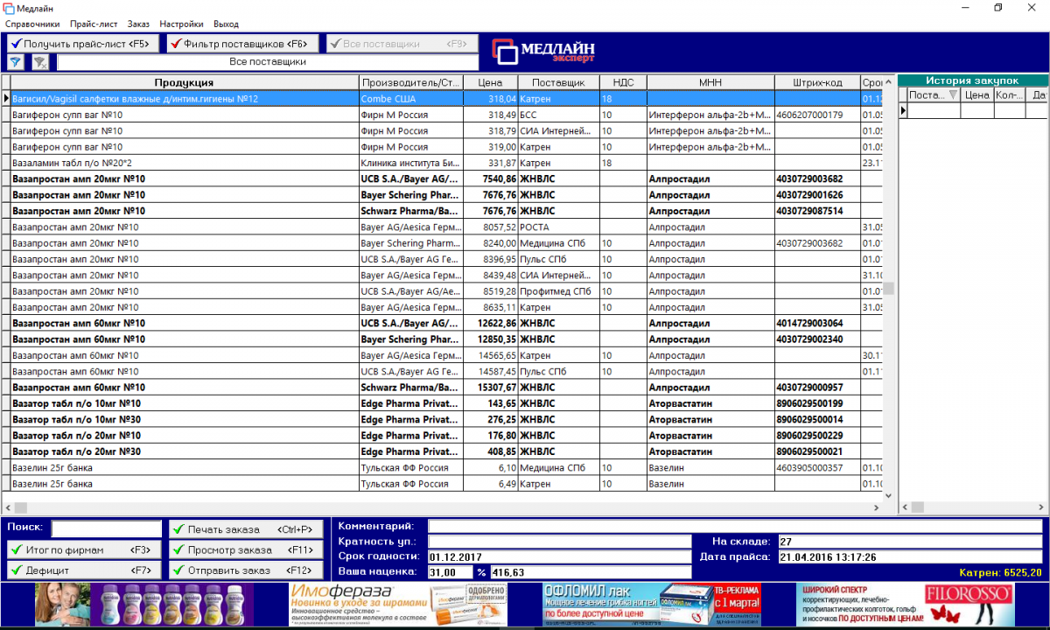
Task: Click the Комментарий input field
Action: (735, 526)
